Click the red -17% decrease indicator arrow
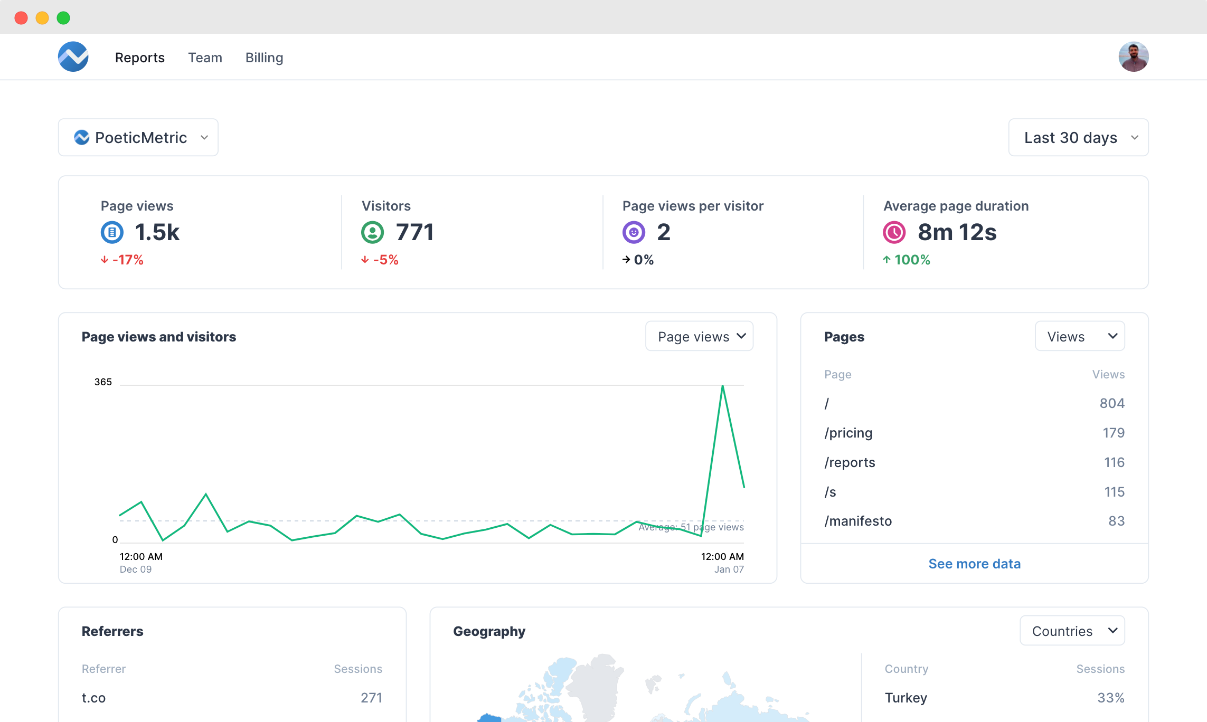1207x722 pixels. tap(103, 260)
